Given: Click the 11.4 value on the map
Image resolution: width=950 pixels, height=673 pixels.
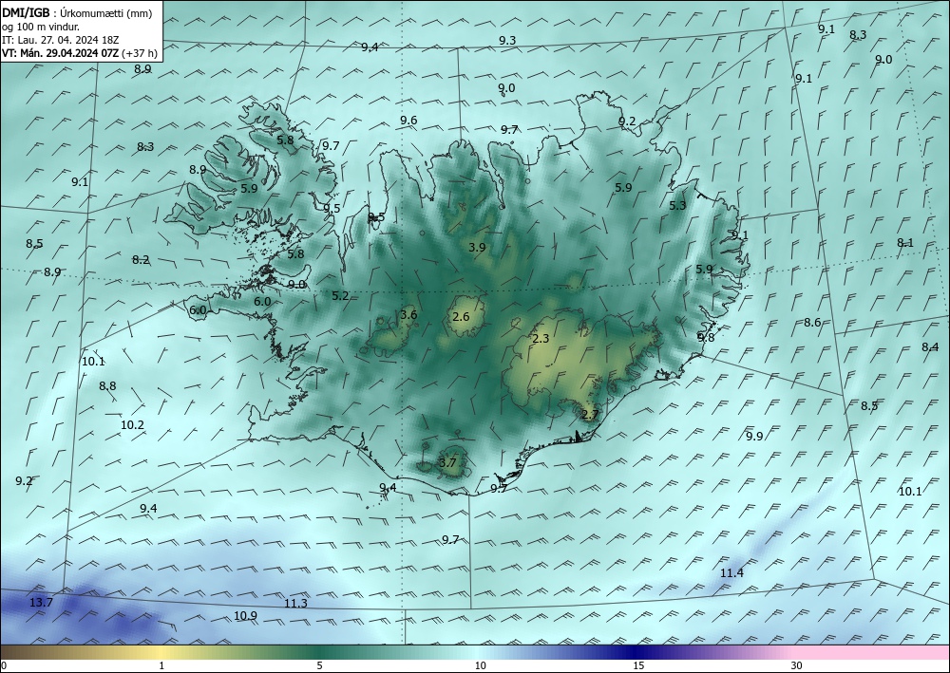Looking at the screenshot, I should coord(731,572).
